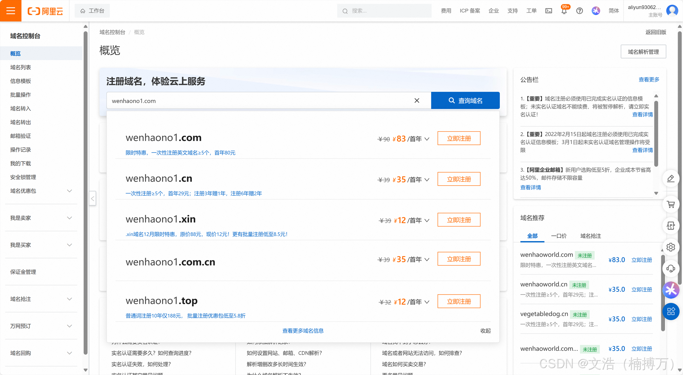Open price dropdown for wenhaono1.com
683x375 pixels.
coord(427,139)
